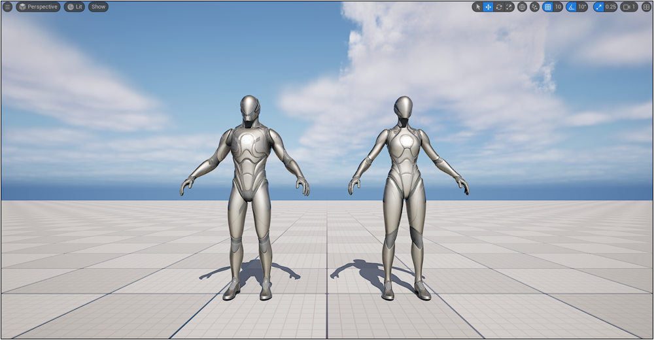Toggle rotation angle snapping

coord(571,7)
